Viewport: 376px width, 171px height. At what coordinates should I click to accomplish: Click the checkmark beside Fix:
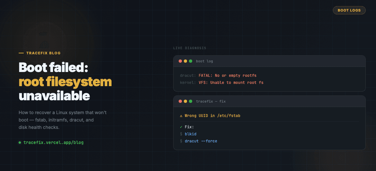click(181, 127)
